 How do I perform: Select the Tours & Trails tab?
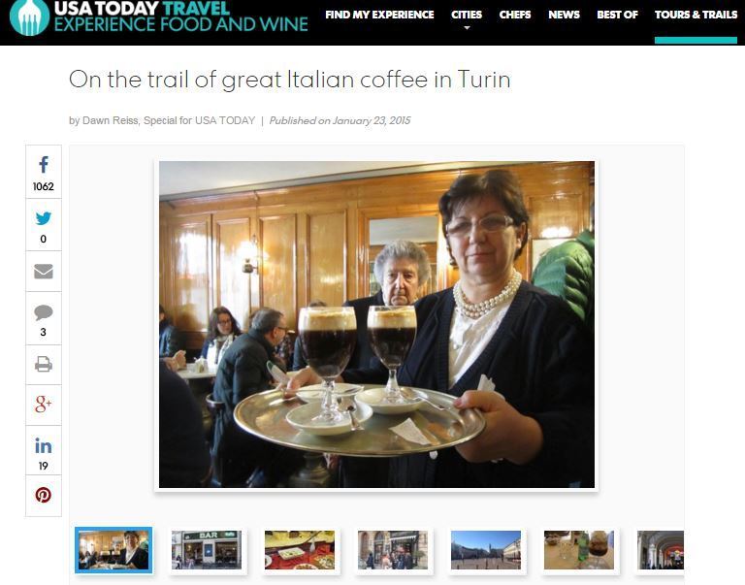pyautogui.click(x=696, y=15)
